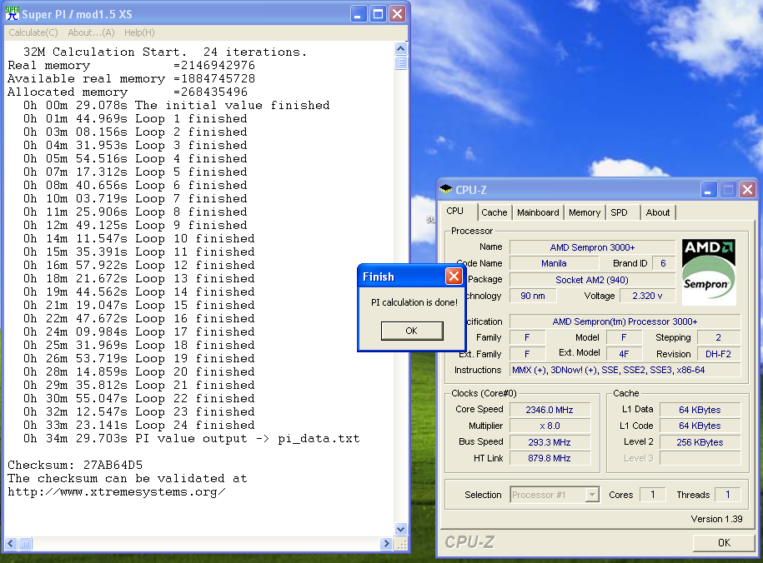This screenshot has height=563, width=763.
Task: Click the 'Version 1.39' label in CPU-Z
Action: 716,519
